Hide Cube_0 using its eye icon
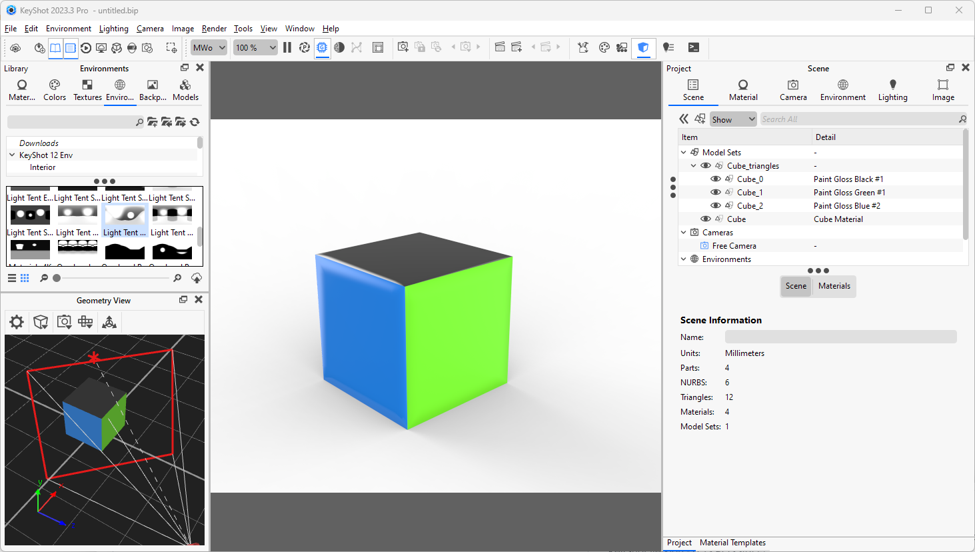This screenshot has width=975, height=552. 716,179
